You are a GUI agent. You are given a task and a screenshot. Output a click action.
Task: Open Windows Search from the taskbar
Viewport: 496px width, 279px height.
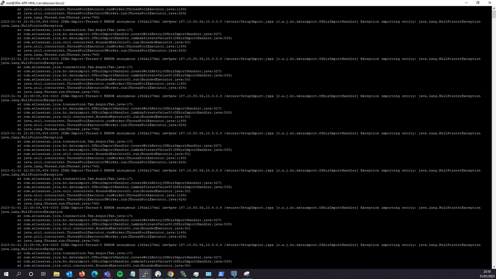(18, 274)
